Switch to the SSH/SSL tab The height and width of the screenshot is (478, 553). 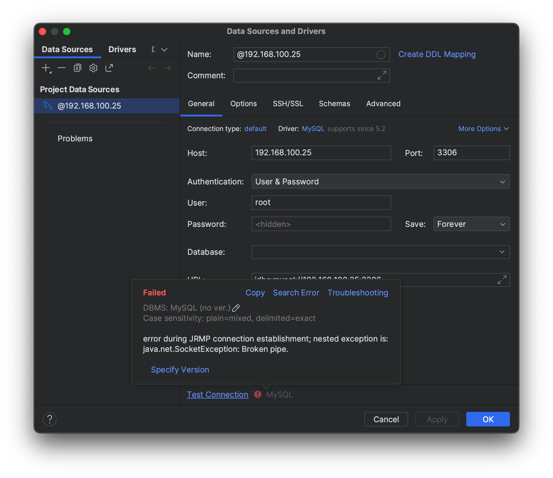pos(288,104)
